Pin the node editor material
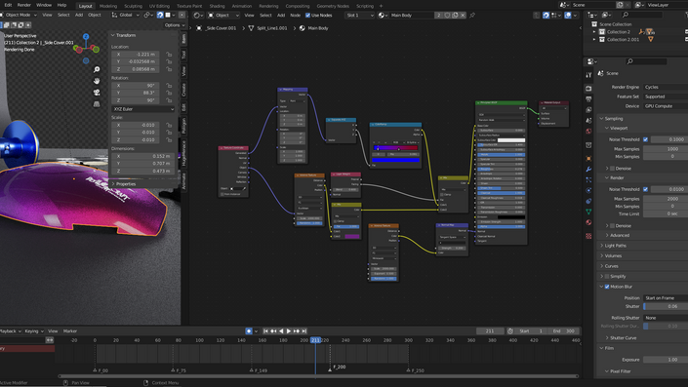The height and width of the screenshot is (387, 688). tap(472, 16)
